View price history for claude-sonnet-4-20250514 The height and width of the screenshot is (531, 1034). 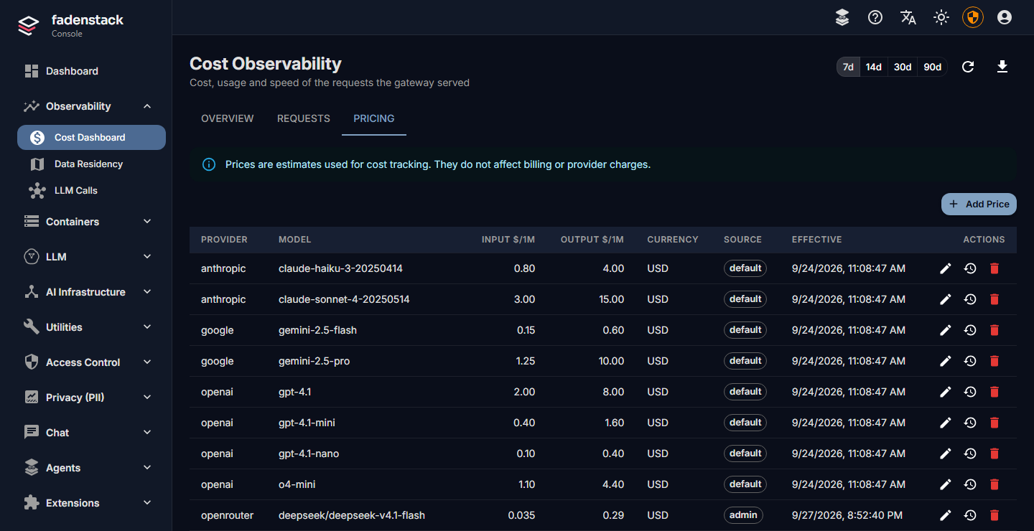970,299
